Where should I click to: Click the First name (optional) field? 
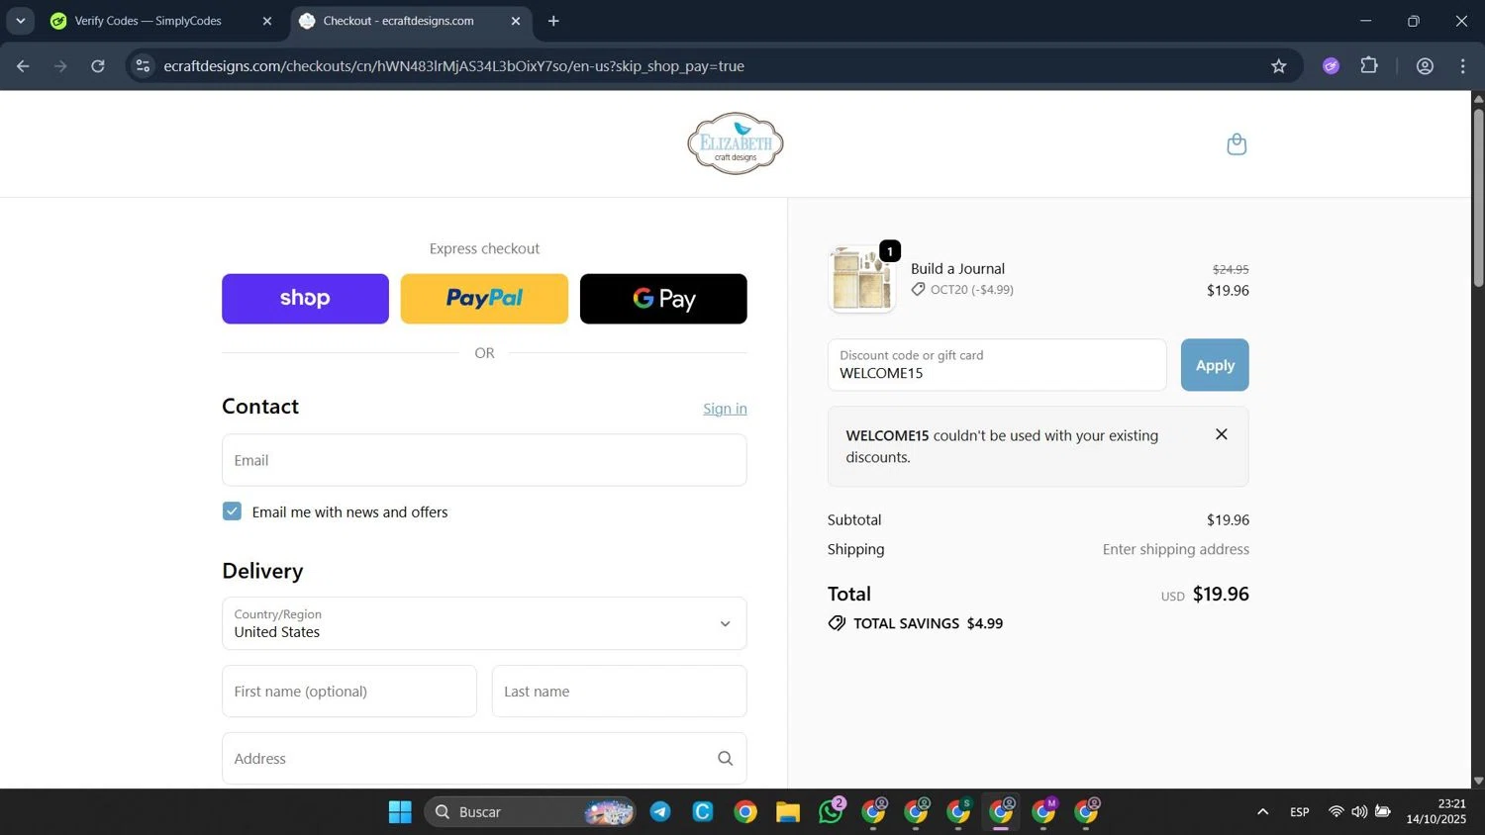pyautogui.click(x=349, y=692)
